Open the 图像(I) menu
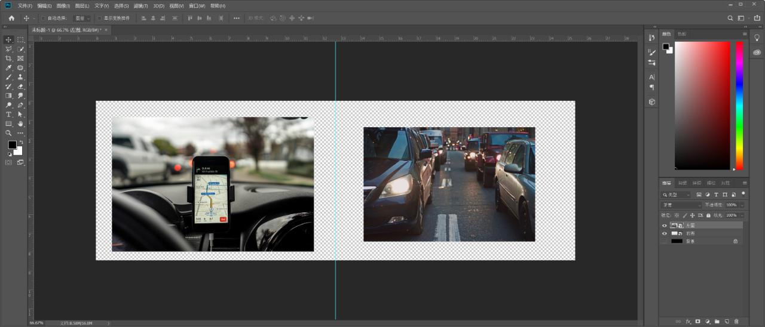Image resolution: width=765 pixels, height=327 pixels. click(63, 5)
